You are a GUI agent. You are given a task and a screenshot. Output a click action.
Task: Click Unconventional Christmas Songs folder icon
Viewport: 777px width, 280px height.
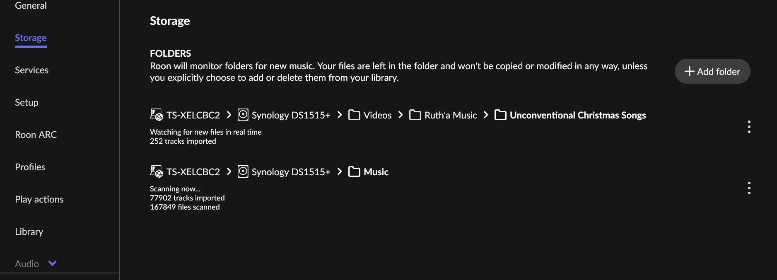pyautogui.click(x=500, y=115)
